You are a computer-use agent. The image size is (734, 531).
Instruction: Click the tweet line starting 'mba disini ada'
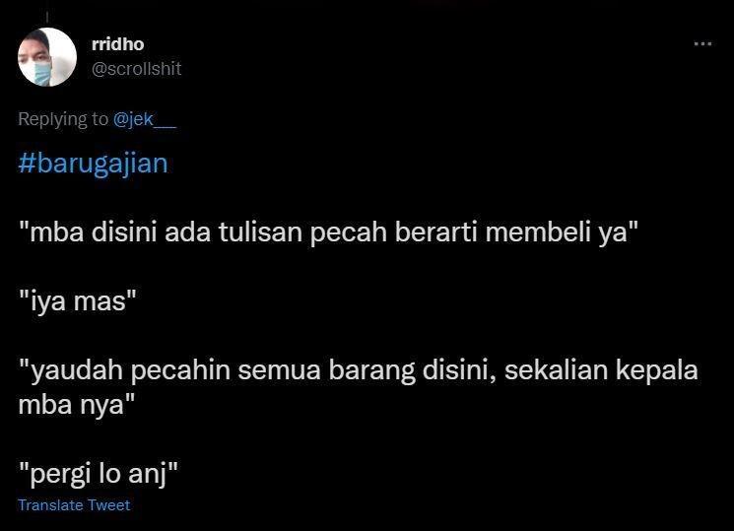328,232
